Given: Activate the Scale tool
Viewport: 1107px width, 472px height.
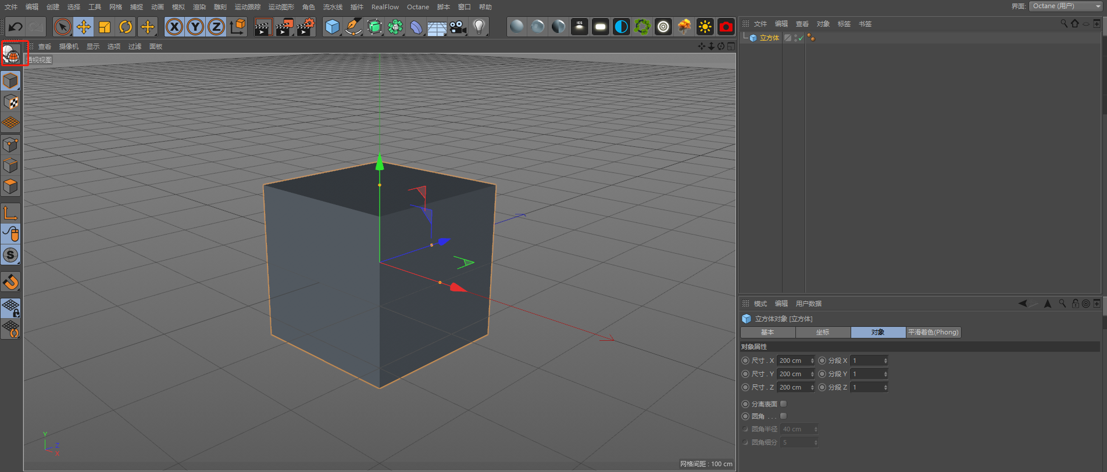Looking at the screenshot, I should point(105,27).
